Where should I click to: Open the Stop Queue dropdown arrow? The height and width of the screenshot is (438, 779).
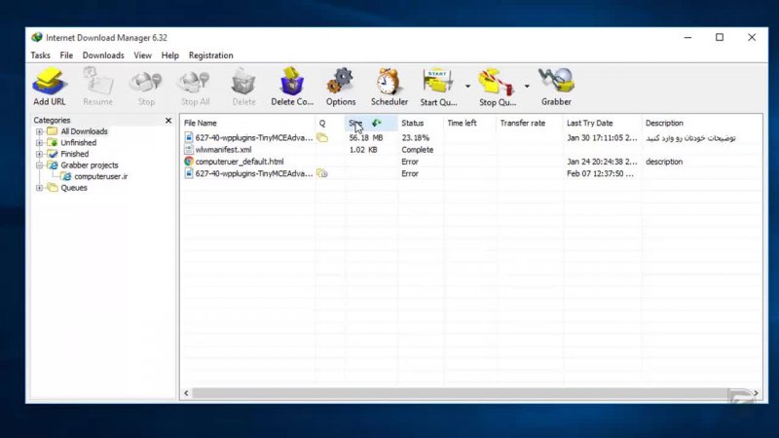[527, 87]
